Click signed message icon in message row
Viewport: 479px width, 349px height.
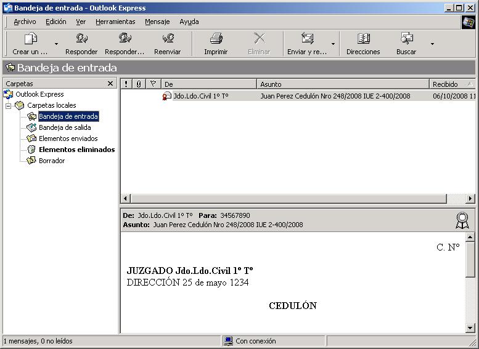[x=167, y=96]
